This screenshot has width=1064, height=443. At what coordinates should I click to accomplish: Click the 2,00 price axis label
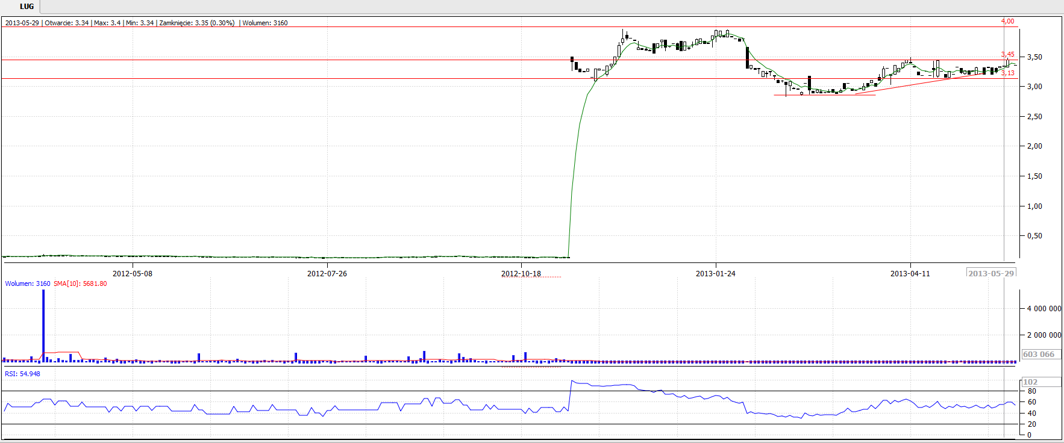(1034, 146)
